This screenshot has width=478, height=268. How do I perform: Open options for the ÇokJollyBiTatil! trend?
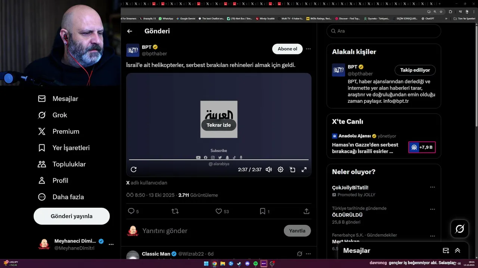click(432, 187)
